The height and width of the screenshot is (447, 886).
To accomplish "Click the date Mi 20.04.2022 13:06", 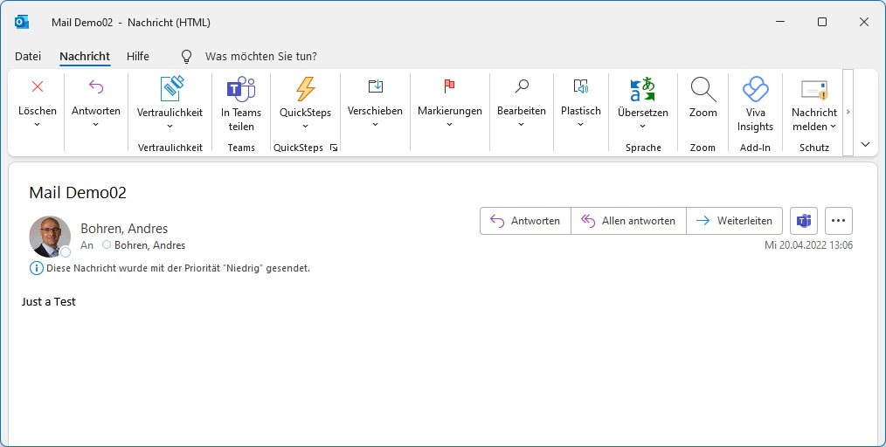I will click(808, 245).
